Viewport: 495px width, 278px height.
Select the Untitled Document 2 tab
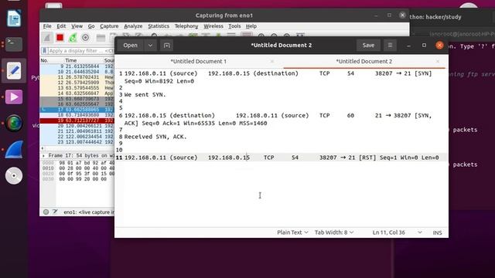point(364,61)
